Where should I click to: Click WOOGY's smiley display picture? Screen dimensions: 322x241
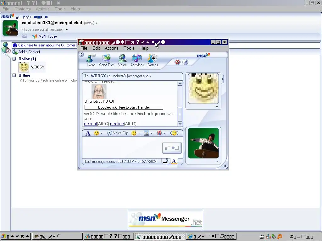[203, 88]
